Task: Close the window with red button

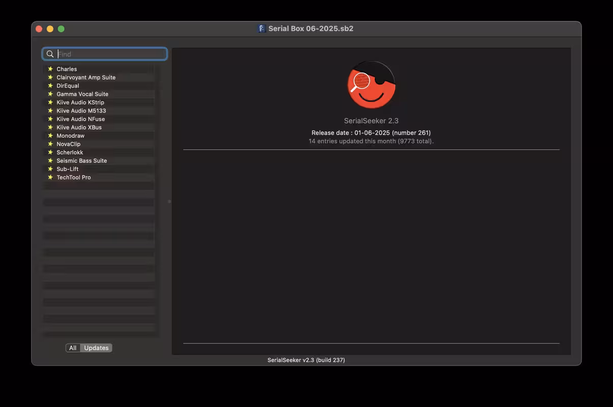Action: [39, 29]
